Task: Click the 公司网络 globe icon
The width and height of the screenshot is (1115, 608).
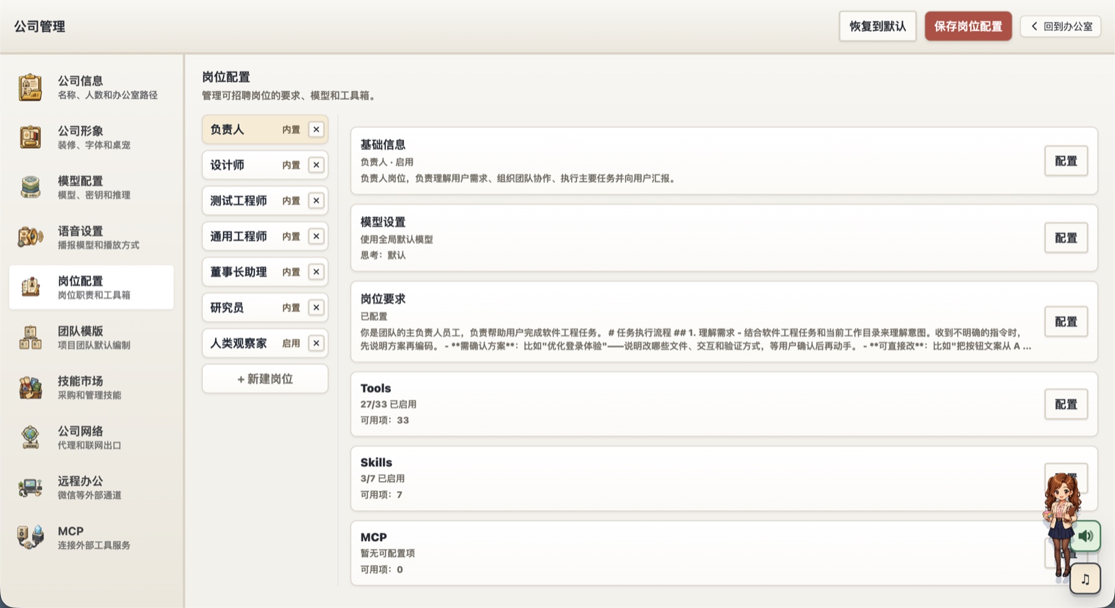Action: pos(30,437)
